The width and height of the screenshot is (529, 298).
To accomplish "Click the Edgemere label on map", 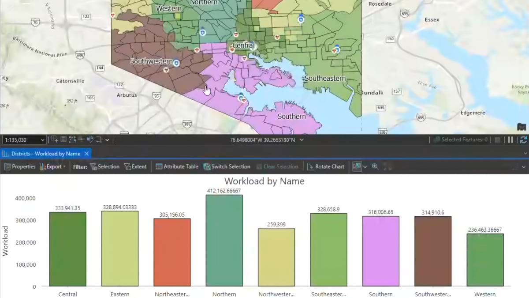I will tap(473, 113).
